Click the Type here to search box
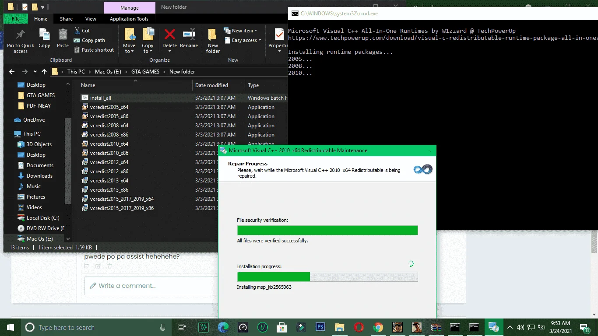598x336 pixels. (95, 327)
